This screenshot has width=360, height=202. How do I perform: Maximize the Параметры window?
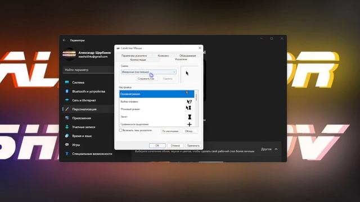point(271,39)
